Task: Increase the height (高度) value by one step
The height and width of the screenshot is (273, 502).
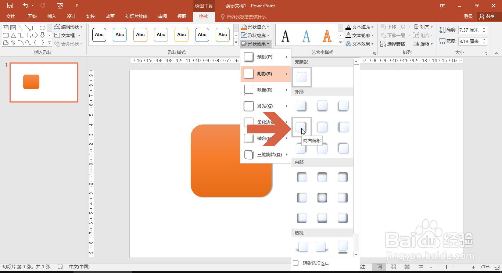Action: [x=484, y=28]
